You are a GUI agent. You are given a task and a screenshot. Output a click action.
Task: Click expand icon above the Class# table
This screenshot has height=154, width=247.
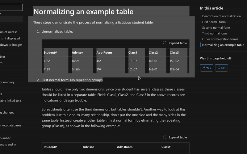pos(165,137)
